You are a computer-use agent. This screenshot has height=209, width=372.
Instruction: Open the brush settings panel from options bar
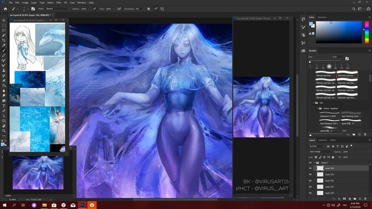coord(33,9)
